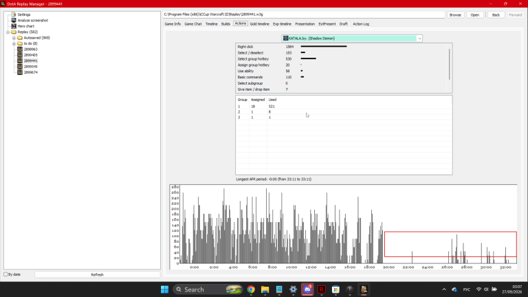
Task: Click the replay icon next to 2899441
Action: click(20, 60)
